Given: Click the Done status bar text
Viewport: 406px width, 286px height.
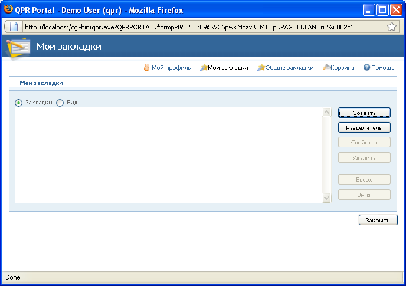Looking at the screenshot, I should (13, 278).
